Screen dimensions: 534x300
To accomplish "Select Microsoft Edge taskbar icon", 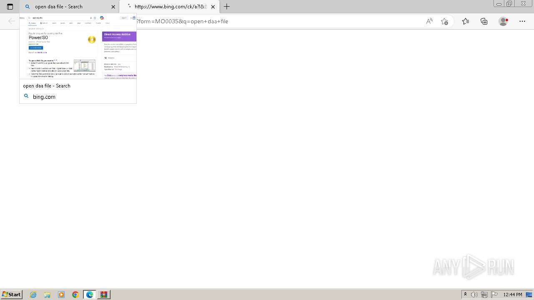I will point(90,295).
